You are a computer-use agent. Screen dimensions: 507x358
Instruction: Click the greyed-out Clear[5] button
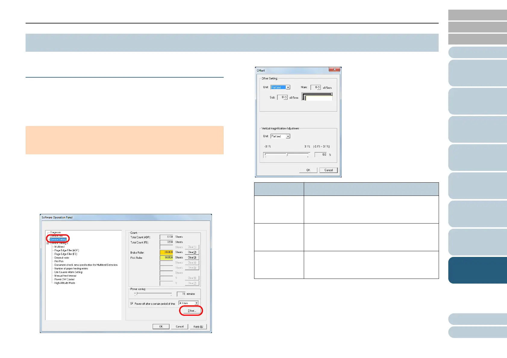(192, 267)
